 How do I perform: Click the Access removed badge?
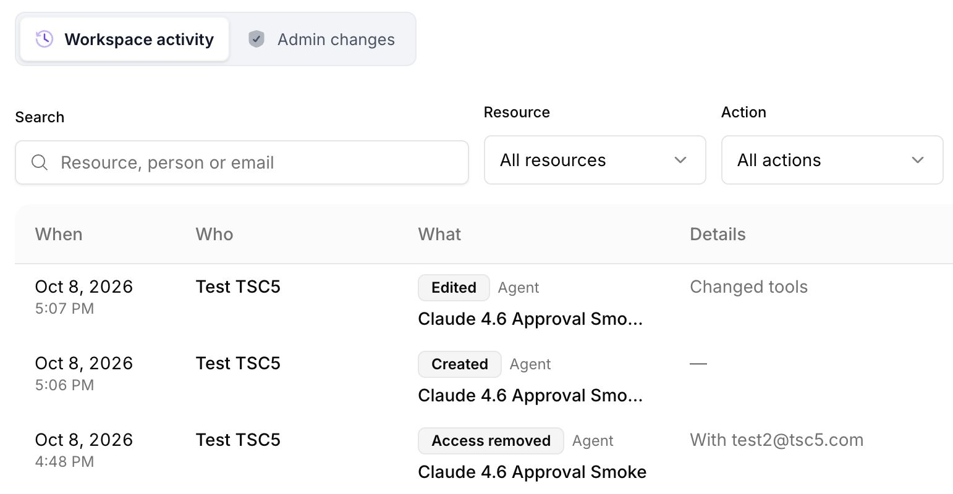(491, 440)
